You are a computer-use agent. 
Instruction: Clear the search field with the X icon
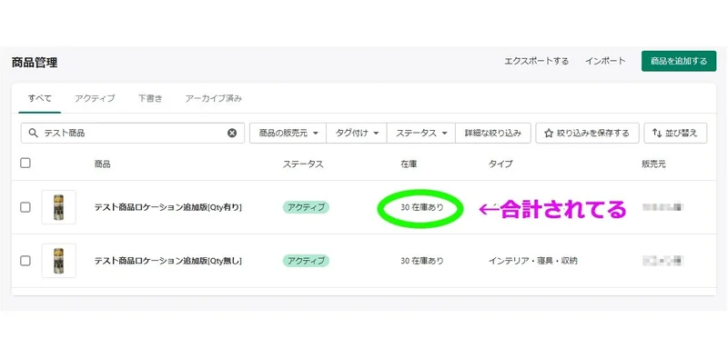point(232,133)
